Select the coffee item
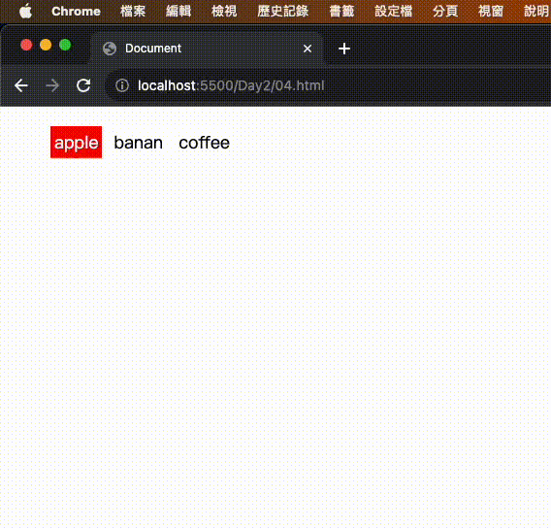The height and width of the screenshot is (528, 551). coord(204,143)
